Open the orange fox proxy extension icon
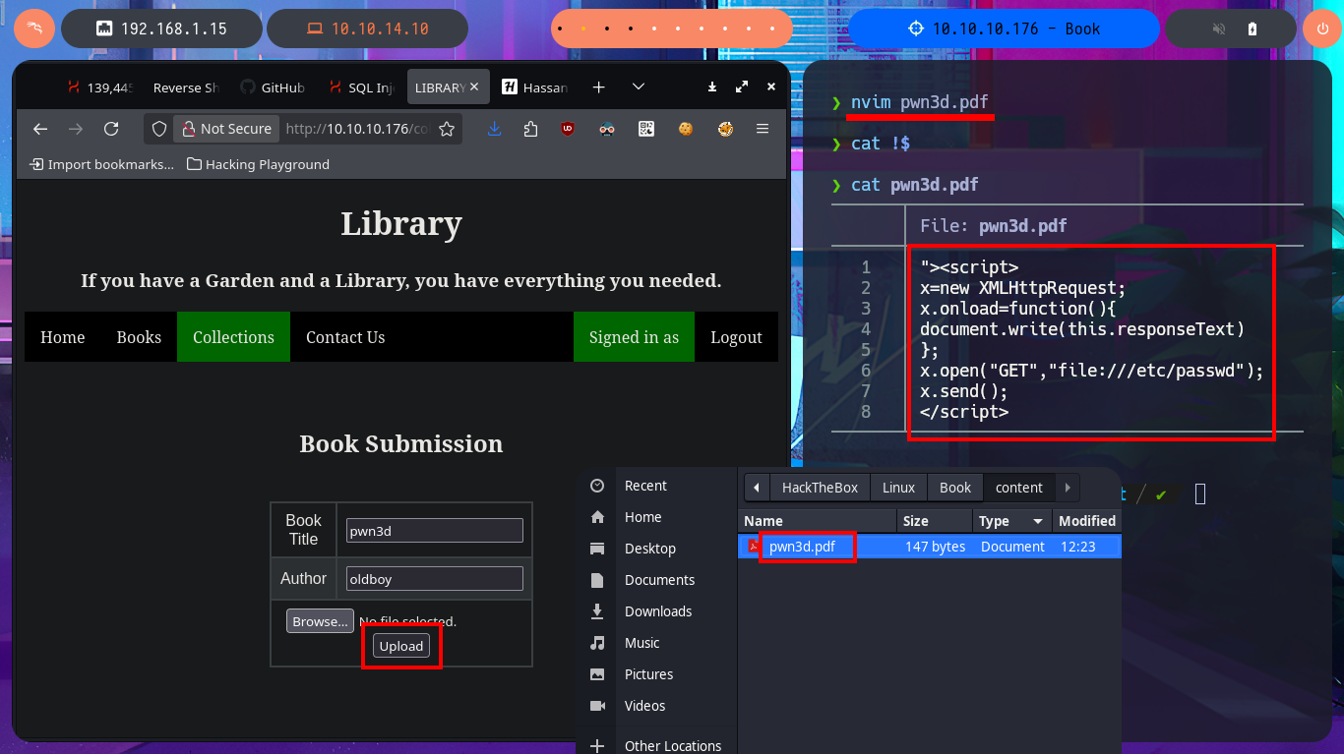 [725, 129]
